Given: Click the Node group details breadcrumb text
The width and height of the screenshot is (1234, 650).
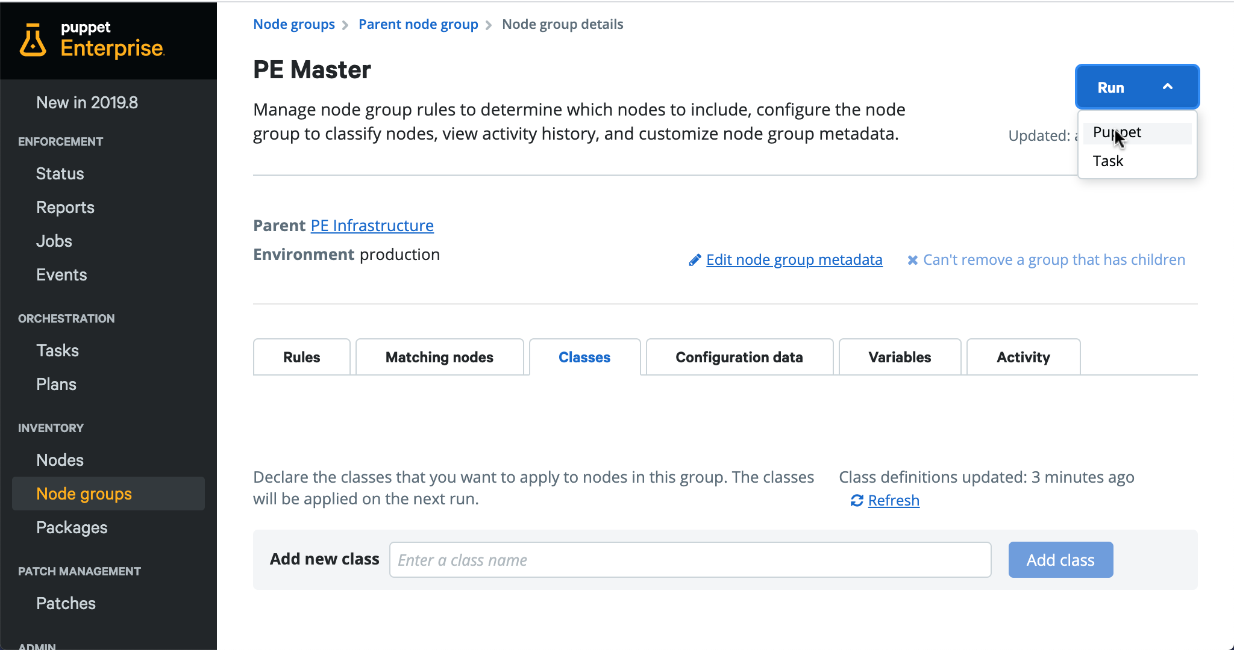Looking at the screenshot, I should [563, 25].
